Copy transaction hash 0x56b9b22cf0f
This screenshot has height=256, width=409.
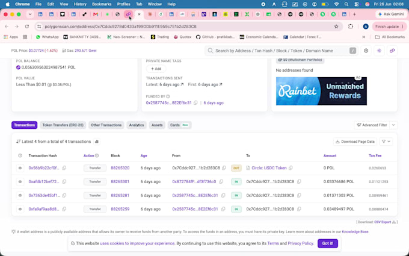64,168
